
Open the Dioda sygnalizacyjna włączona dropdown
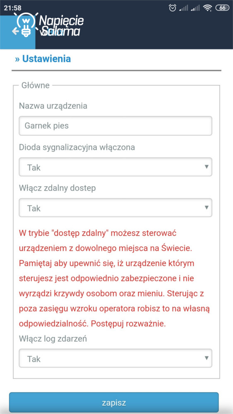click(115, 167)
